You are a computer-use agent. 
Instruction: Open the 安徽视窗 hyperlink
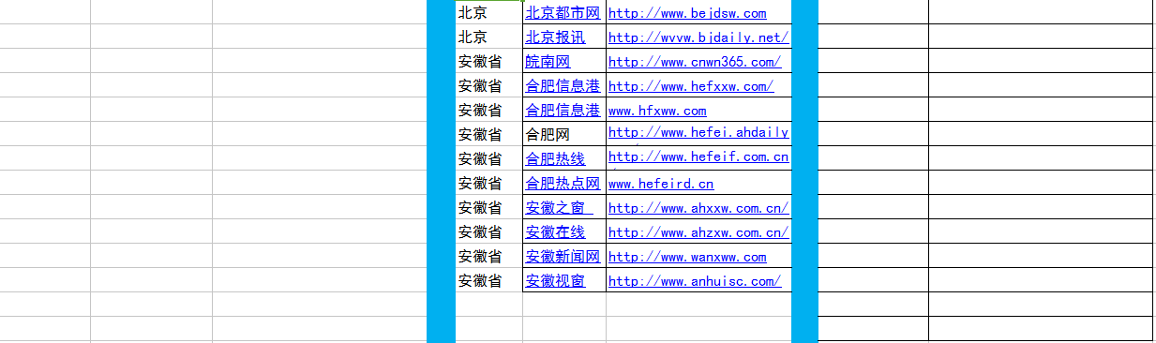coord(555,281)
